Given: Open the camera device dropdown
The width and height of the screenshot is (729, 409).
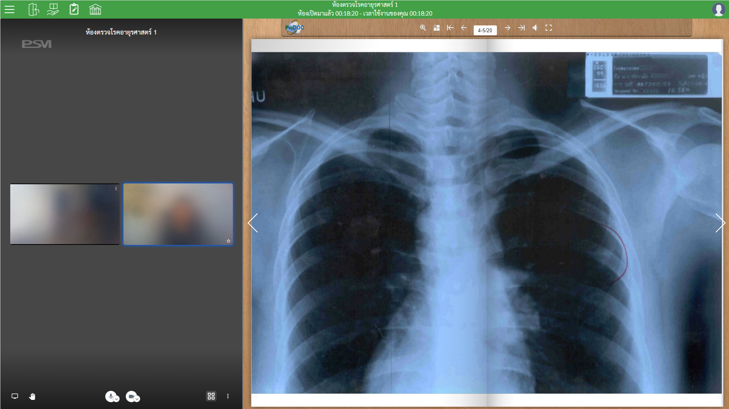Looking at the screenshot, I should coord(137,399).
